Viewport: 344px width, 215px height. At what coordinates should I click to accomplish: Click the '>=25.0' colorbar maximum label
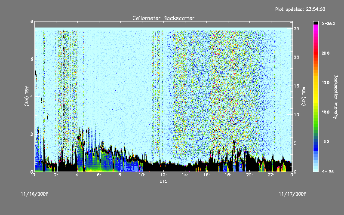coord(329,24)
